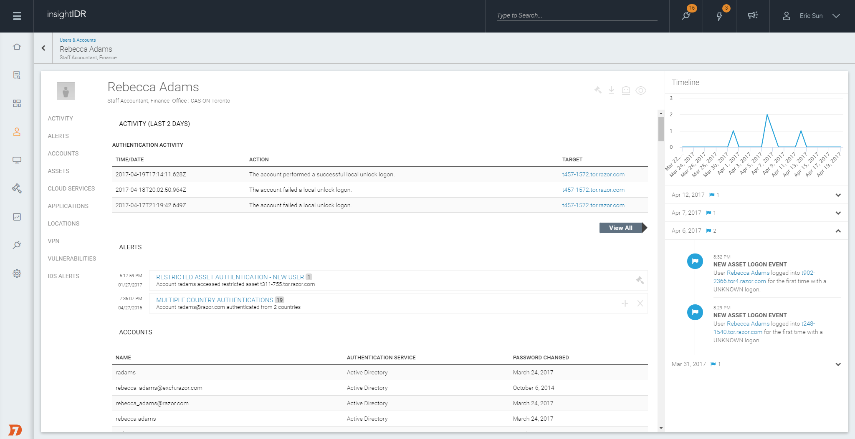This screenshot has width=855, height=439.
Task: Click the Home icon in sidebar
Action: click(17, 47)
